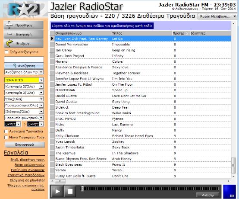Click the title Sexy thing
Image resolution: width=239 pixels, height=199 pixels.
[121, 102]
